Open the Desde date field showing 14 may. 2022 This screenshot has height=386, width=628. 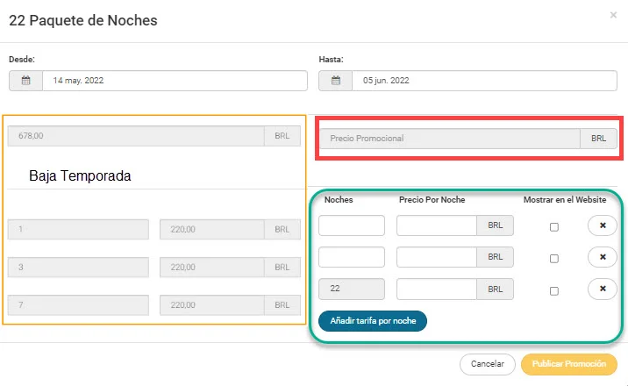(x=175, y=81)
